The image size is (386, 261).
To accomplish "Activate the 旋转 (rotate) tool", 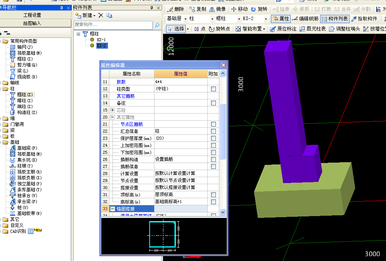I will point(259,9).
